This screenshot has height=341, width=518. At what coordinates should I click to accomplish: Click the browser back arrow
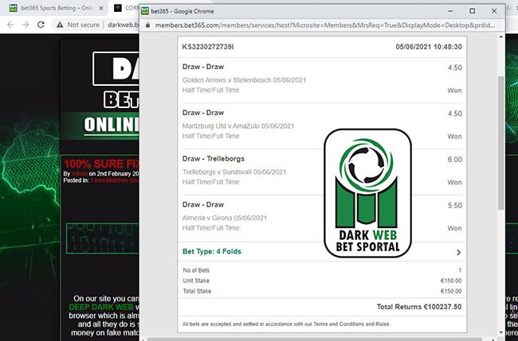[x=10, y=25]
